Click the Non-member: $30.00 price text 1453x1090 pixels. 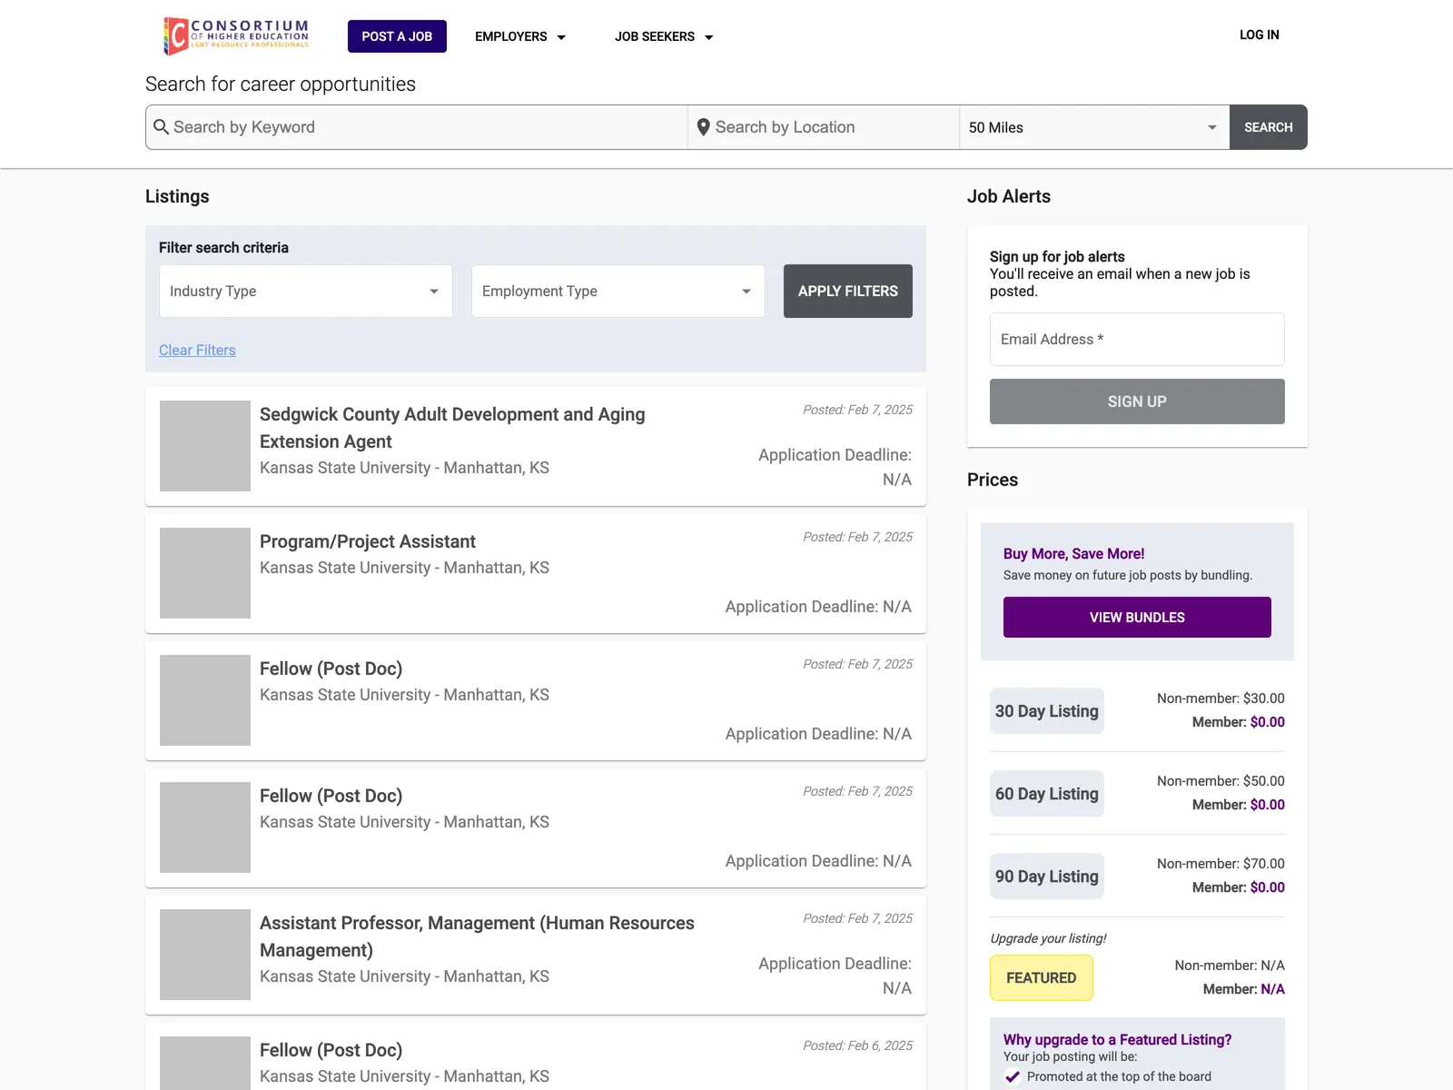pos(1221,699)
